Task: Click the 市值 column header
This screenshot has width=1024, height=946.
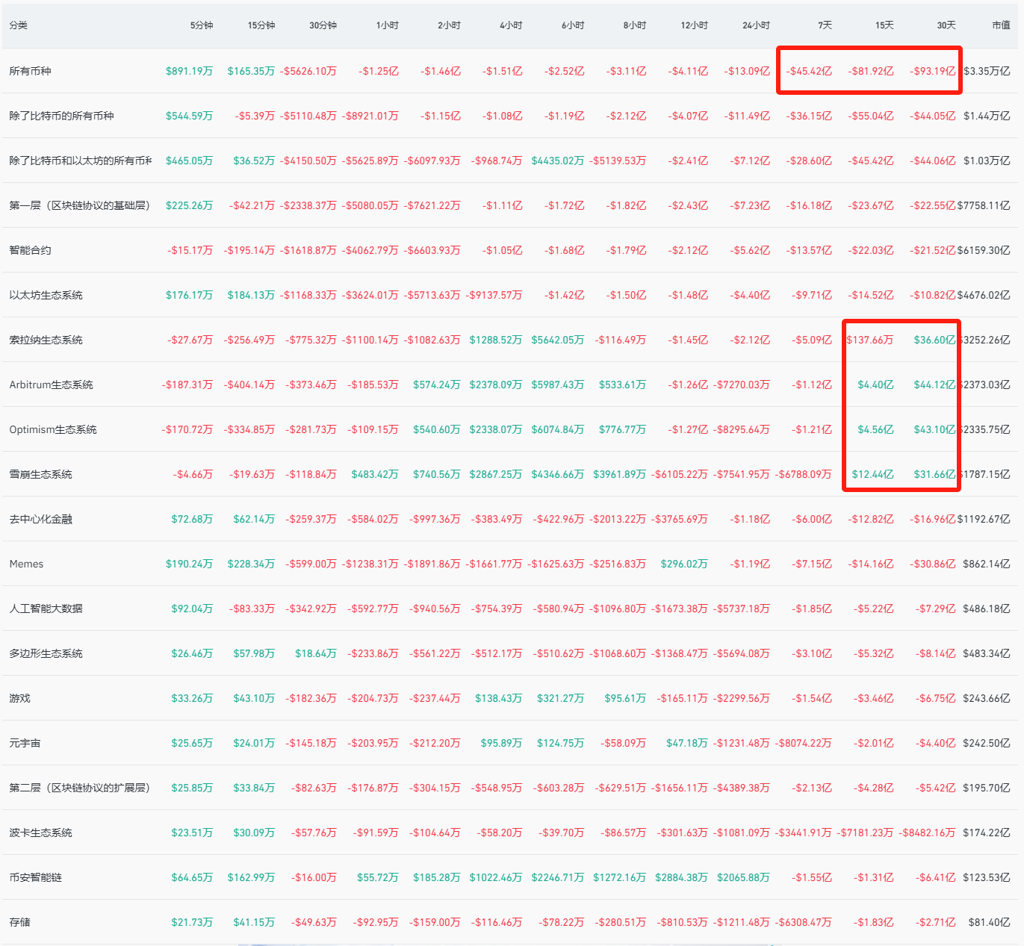Action: 1001,25
